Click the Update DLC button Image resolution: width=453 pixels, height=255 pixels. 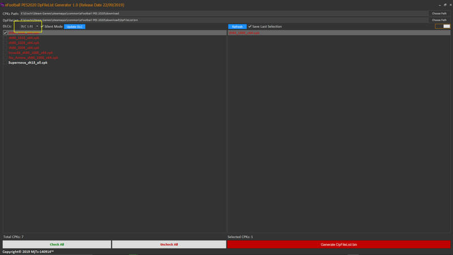[75, 27]
